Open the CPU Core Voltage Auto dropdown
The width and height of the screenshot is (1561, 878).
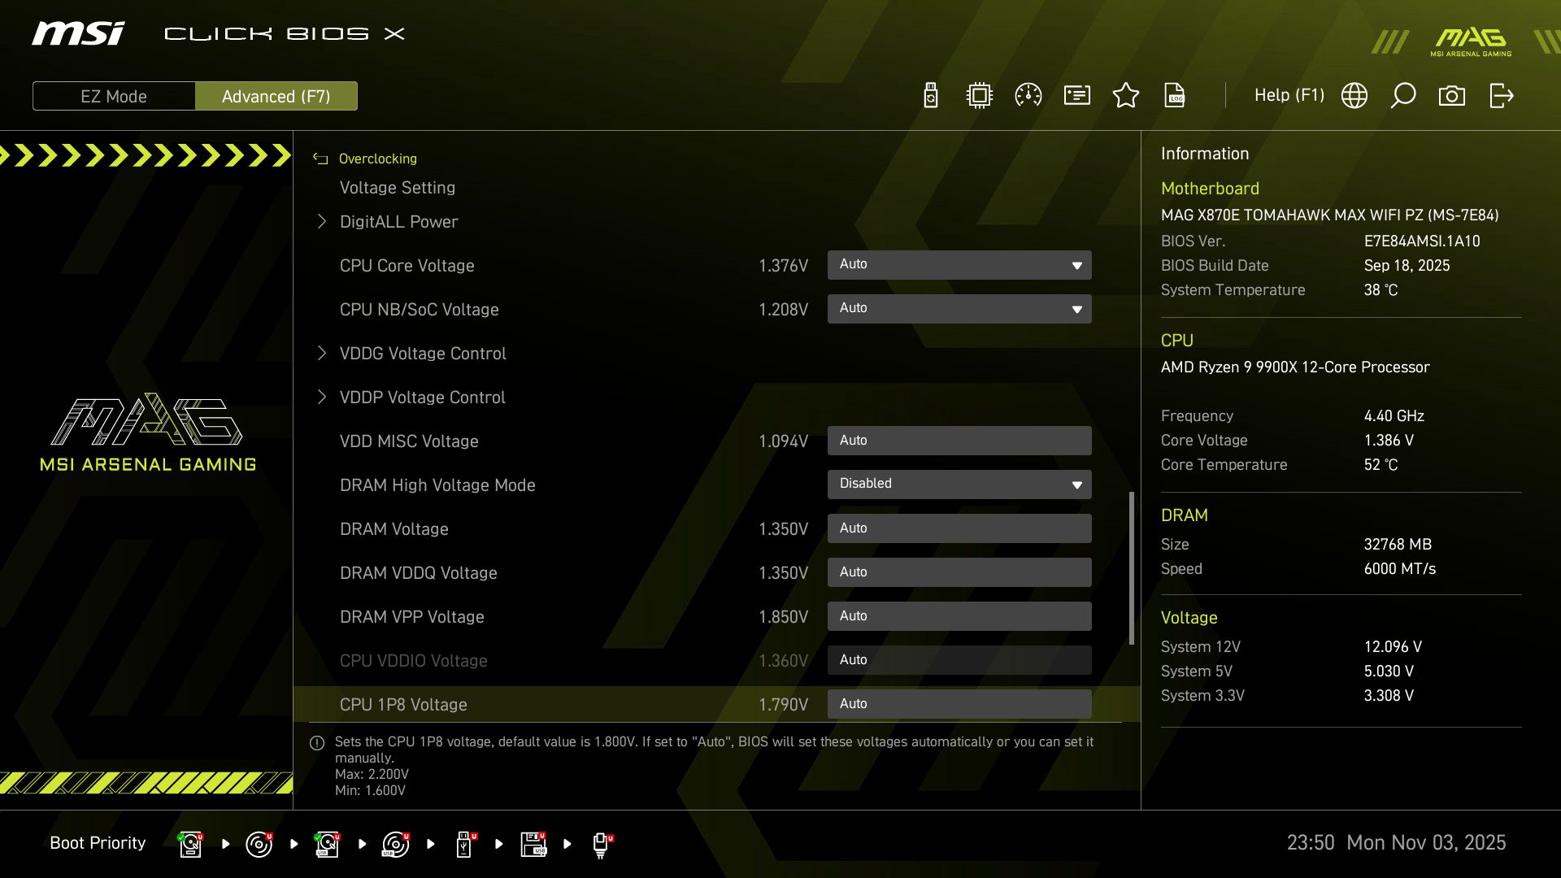(x=959, y=264)
